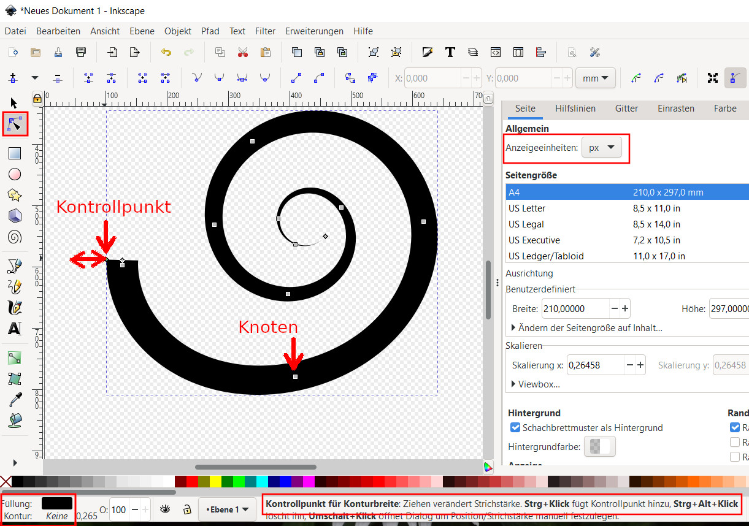
Task: Select the Calligraphy tool
Action: click(15, 307)
